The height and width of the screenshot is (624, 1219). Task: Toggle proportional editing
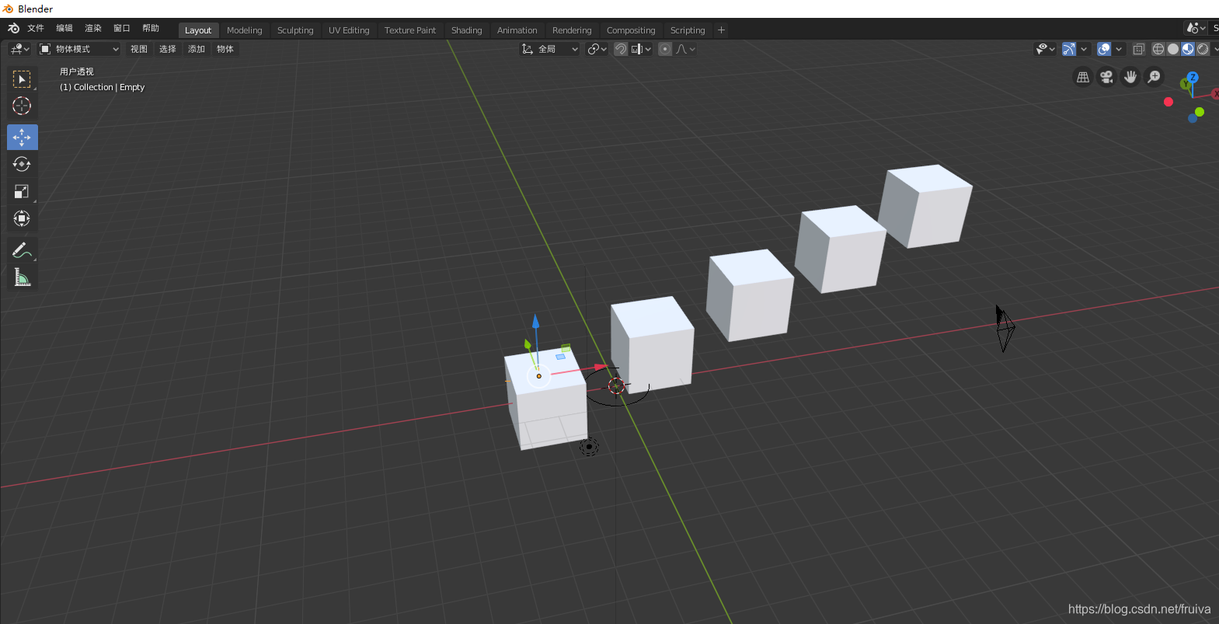[665, 49]
